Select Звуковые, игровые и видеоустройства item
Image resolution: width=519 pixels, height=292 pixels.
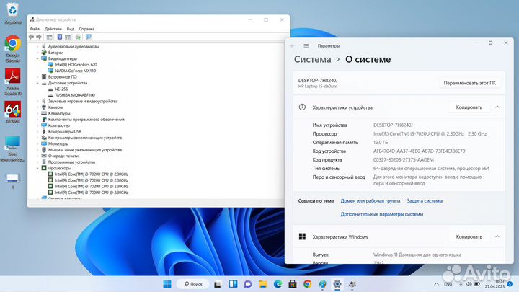coord(83,102)
